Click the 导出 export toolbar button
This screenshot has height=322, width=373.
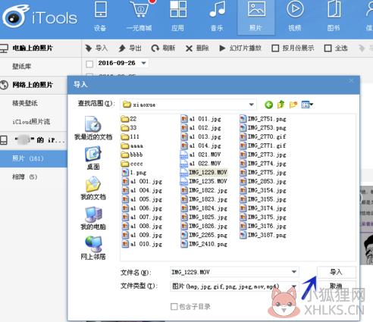130,48
